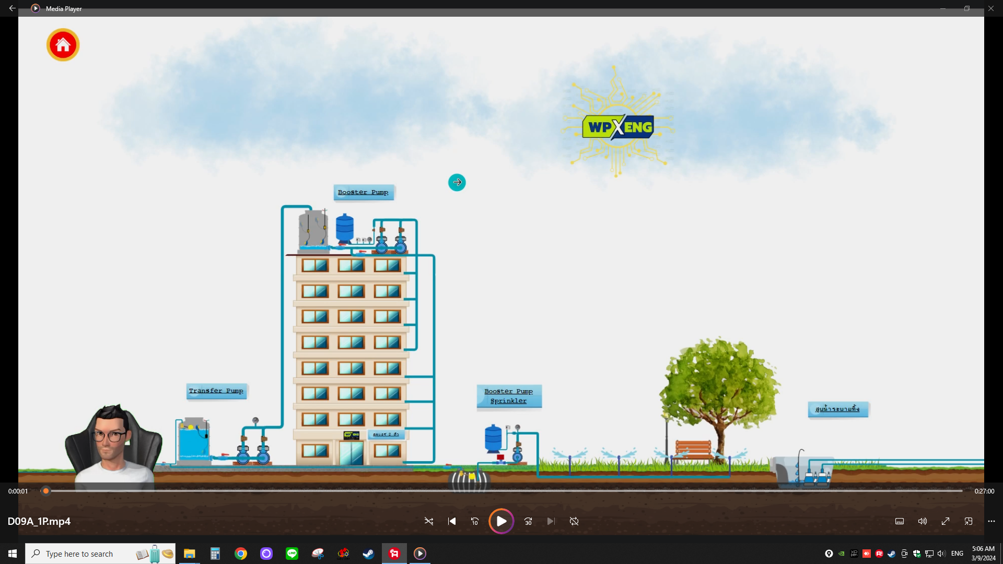Go back with the top-left arrow
This screenshot has width=1003, height=564.
(x=12, y=8)
